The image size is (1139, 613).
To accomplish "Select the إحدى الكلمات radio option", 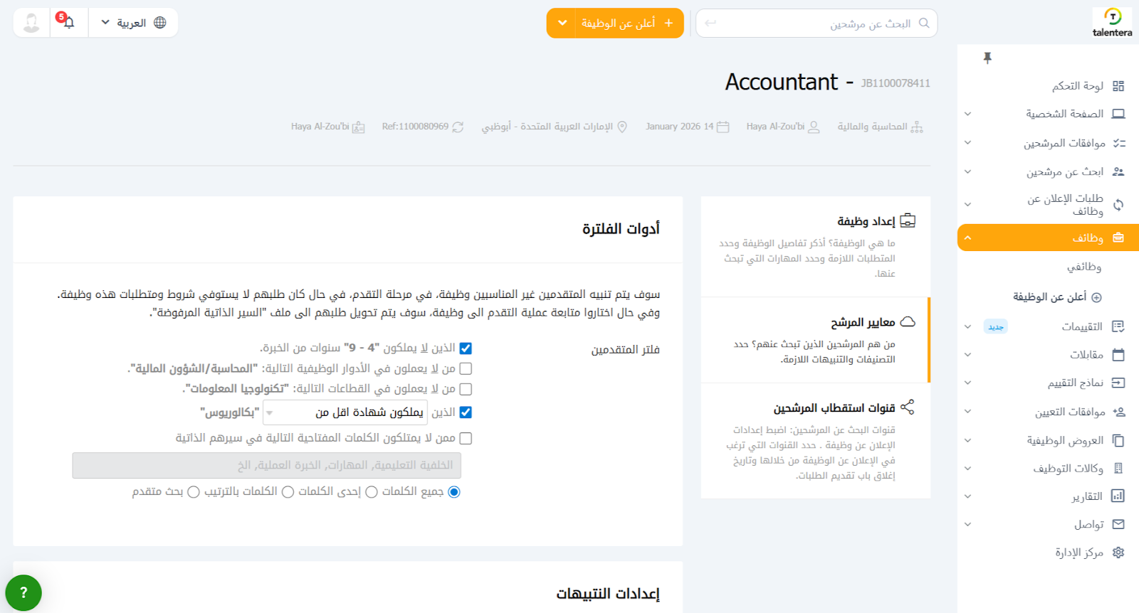I will tap(372, 492).
